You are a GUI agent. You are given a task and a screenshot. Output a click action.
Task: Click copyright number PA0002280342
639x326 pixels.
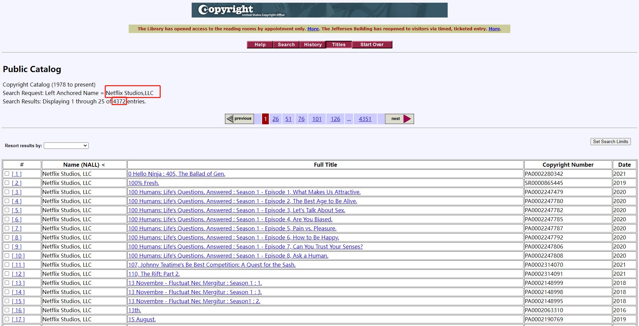click(x=544, y=174)
